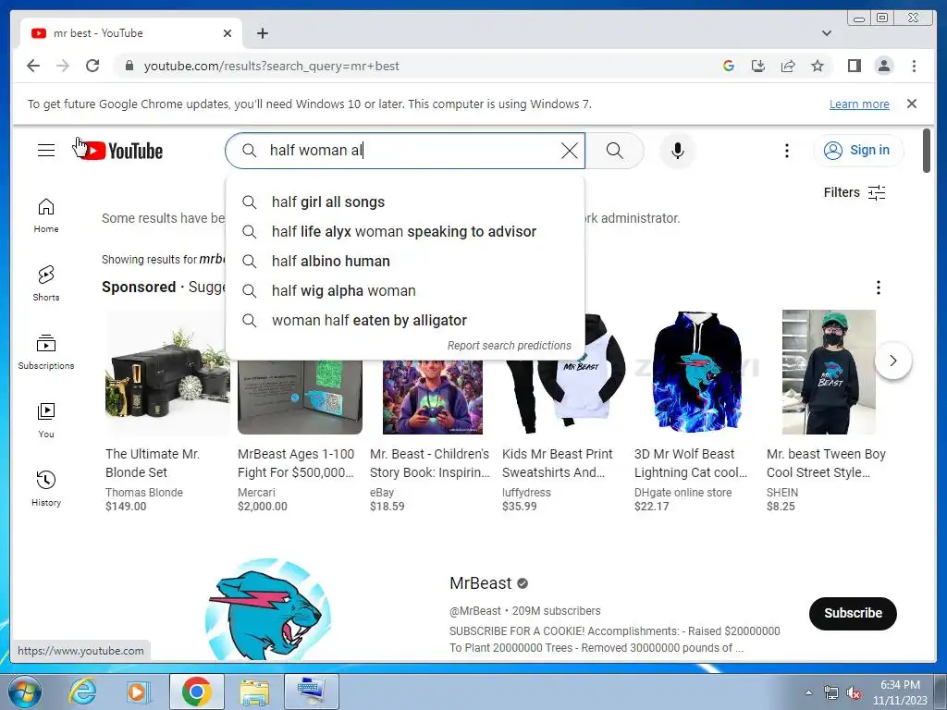This screenshot has height=710, width=947.
Task: Click the volume icon in system tray
Action: click(x=853, y=692)
